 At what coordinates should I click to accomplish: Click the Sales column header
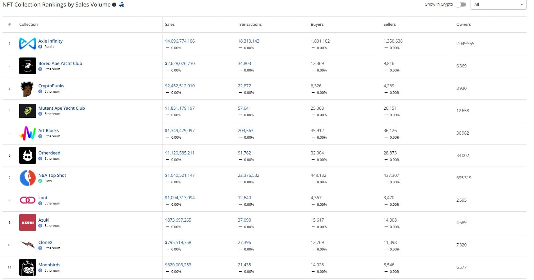coord(170,24)
